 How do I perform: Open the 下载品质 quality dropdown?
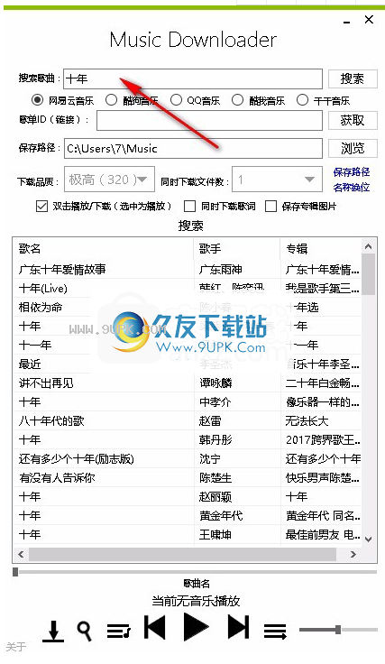coord(109,180)
